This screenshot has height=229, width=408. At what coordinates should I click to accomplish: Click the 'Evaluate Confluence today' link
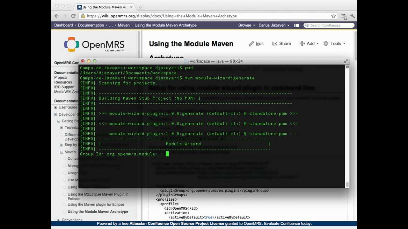(288, 224)
